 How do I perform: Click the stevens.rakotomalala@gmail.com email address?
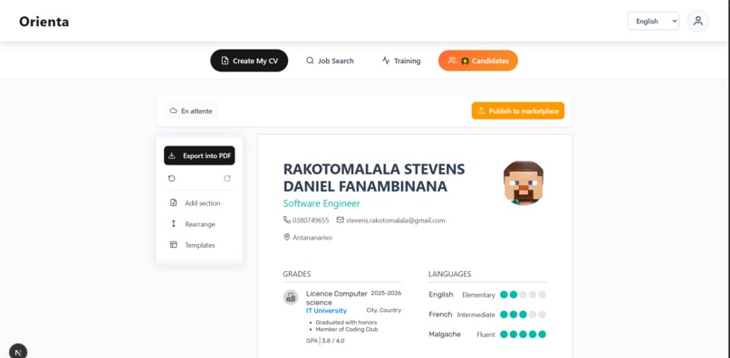click(x=395, y=221)
